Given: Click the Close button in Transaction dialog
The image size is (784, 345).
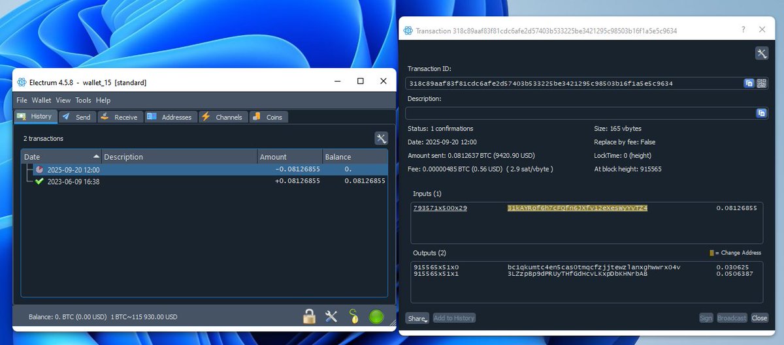Looking at the screenshot, I should click(x=759, y=318).
